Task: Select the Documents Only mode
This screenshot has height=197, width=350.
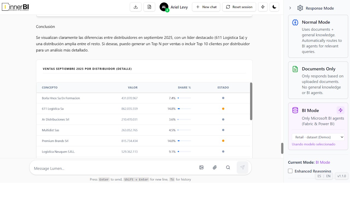Action: [318, 80]
